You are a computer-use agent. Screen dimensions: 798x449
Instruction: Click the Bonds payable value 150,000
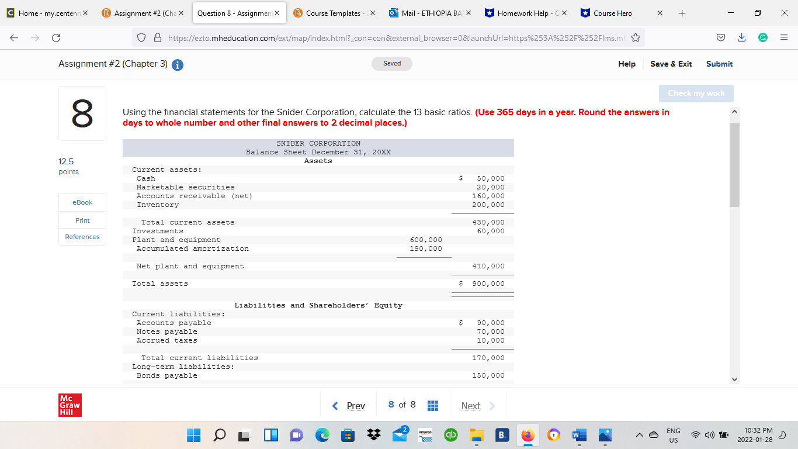[x=488, y=376]
